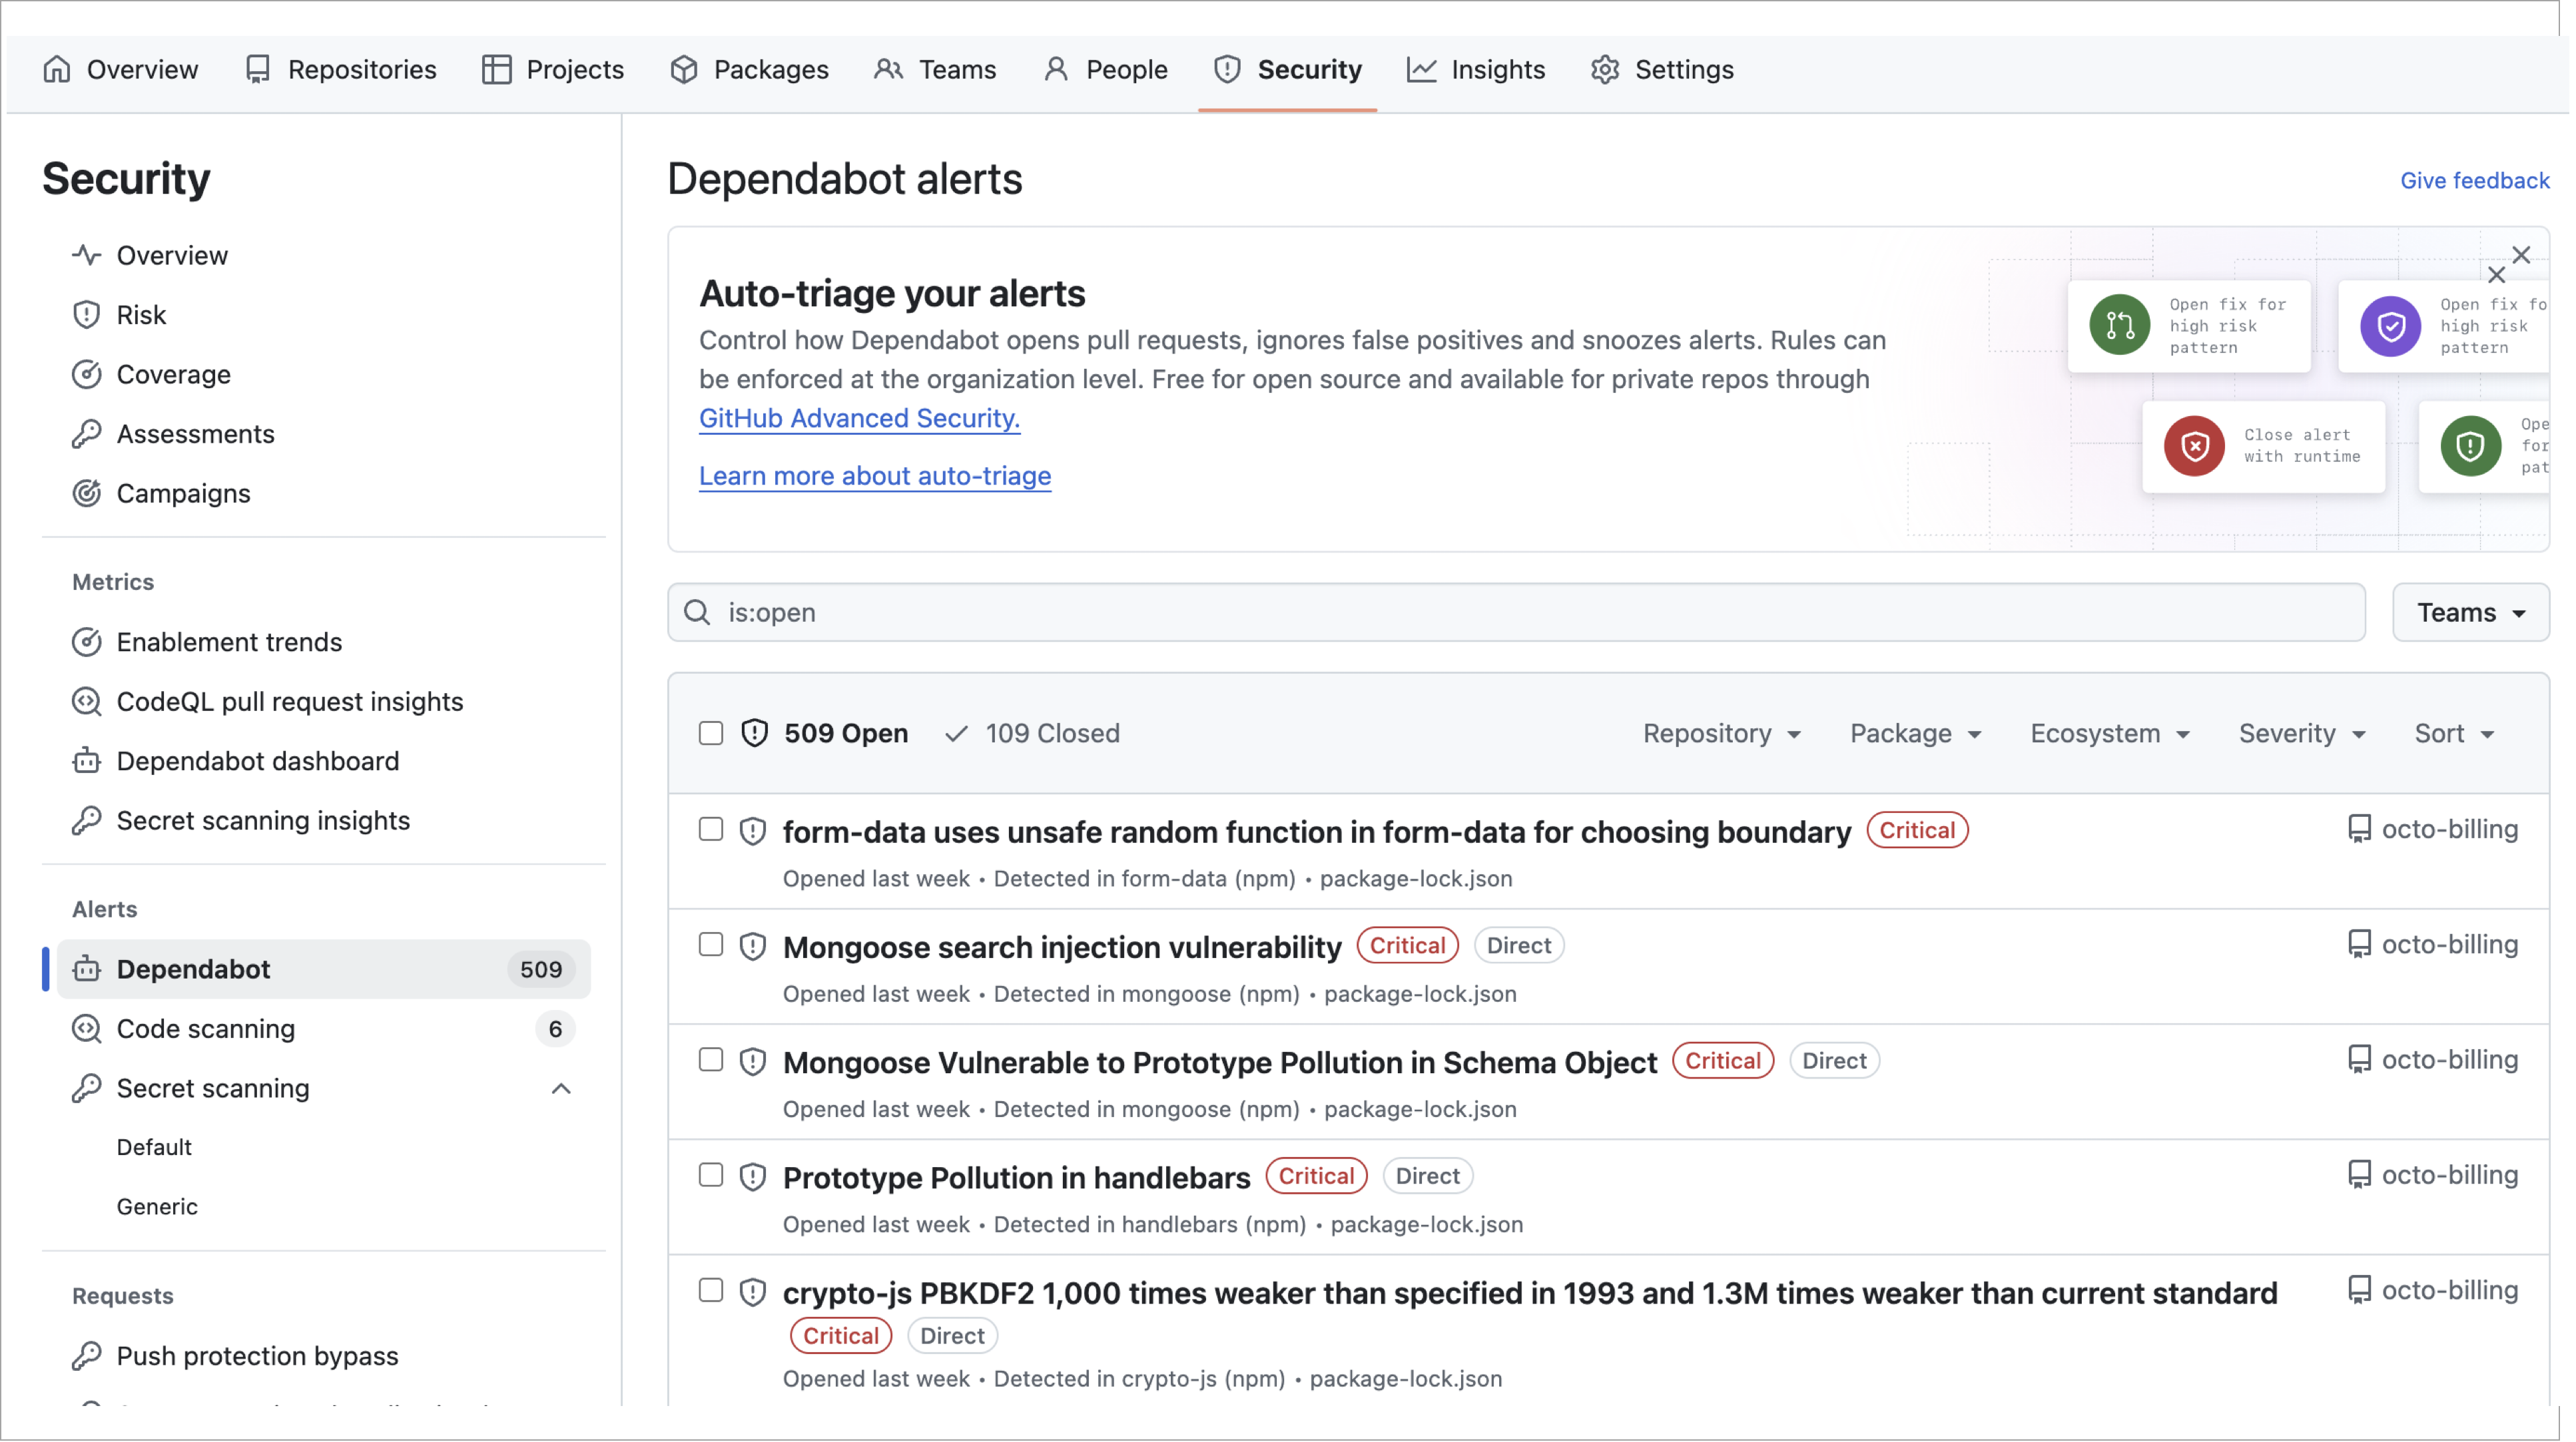Screen dimensions: 2576x1442
Task: View the 109 Closed alerts
Action: click(x=1052, y=732)
